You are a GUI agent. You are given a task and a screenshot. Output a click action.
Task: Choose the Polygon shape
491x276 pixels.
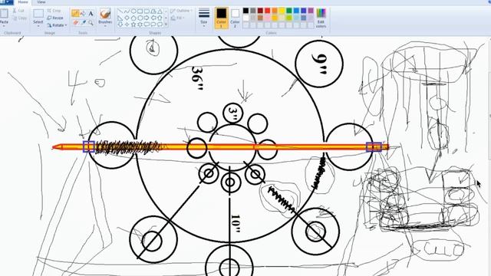[x=153, y=11]
